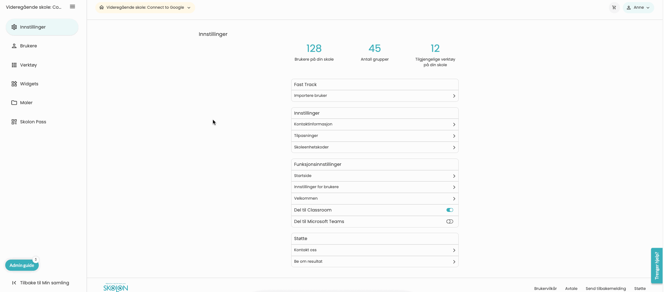Click the Admin guide button
The image size is (664, 292).
pyautogui.click(x=22, y=265)
